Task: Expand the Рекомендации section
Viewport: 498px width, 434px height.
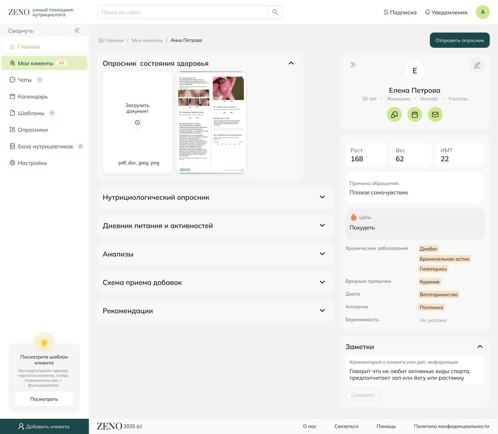Action: (x=322, y=310)
